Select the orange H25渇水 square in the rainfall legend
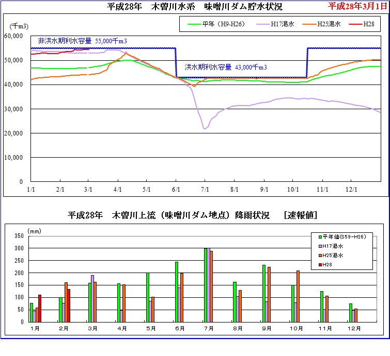Image resolution: width=390 pixels, height=356 pixels. pos(321,255)
